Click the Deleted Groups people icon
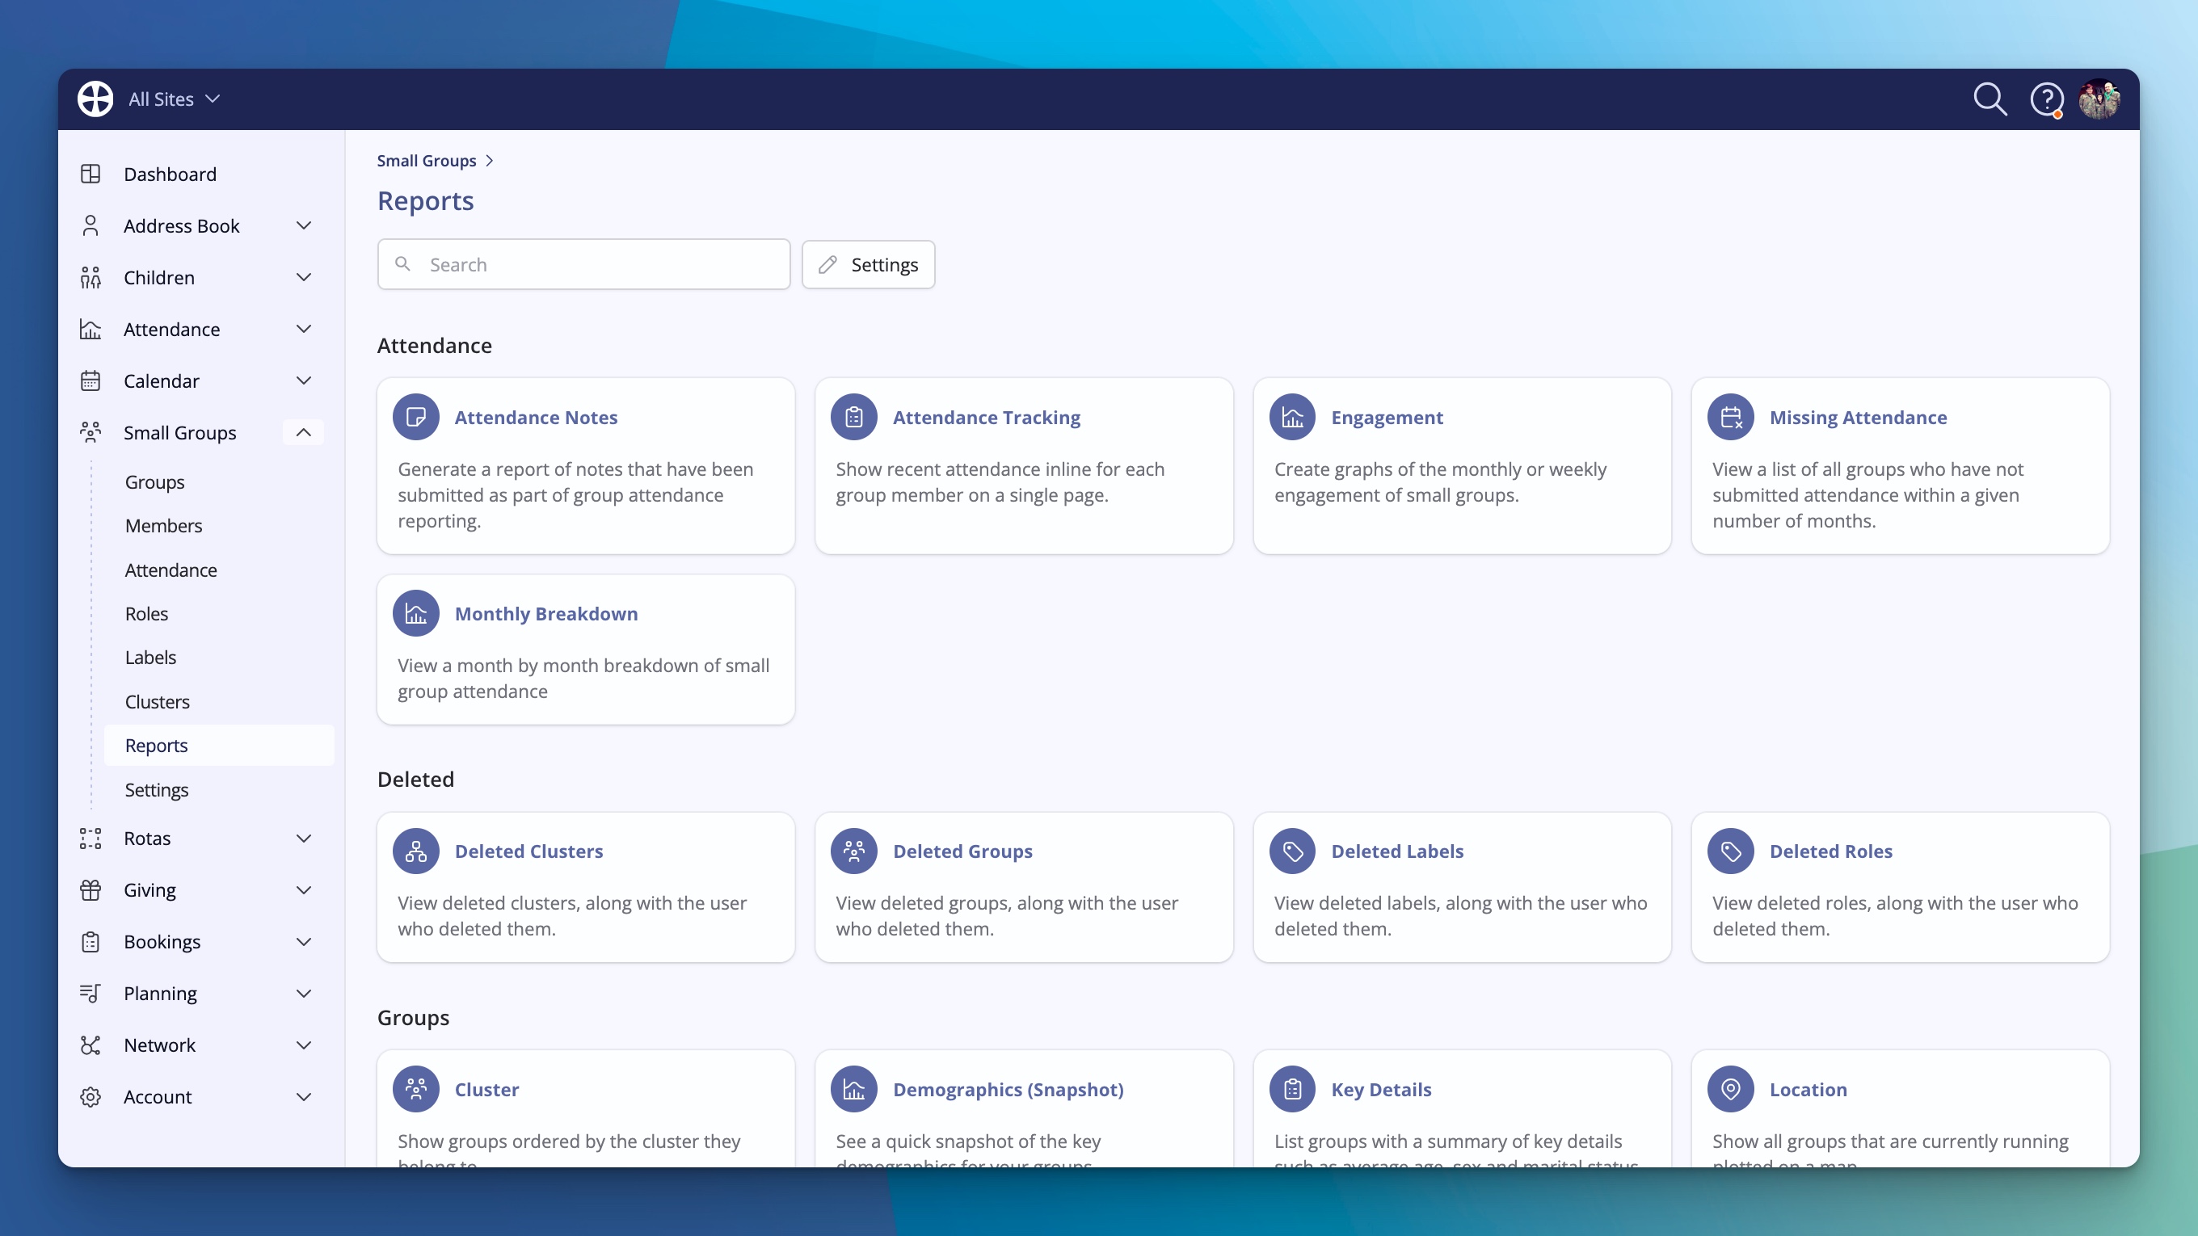 tap(854, 851)
